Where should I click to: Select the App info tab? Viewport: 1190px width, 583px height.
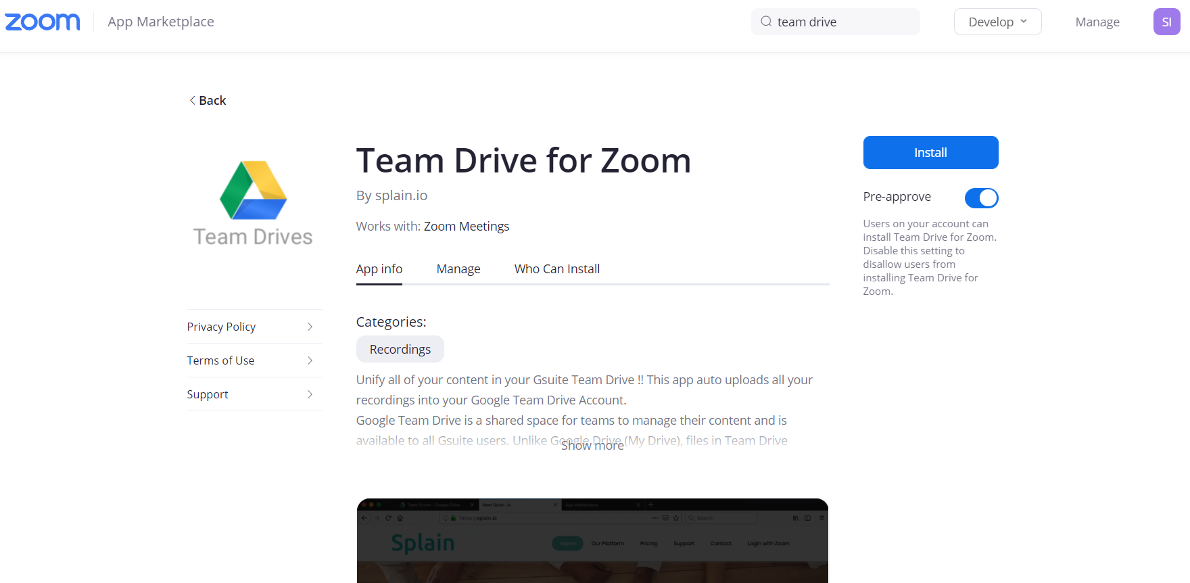[x=379, y=269]
